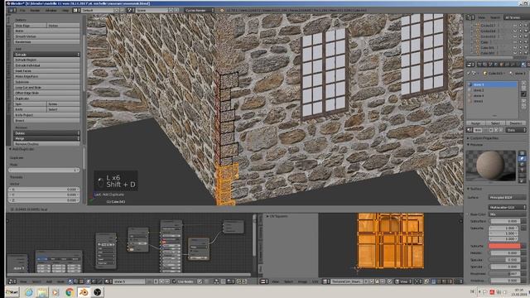Set material preview to world sphere

(522, 181)
